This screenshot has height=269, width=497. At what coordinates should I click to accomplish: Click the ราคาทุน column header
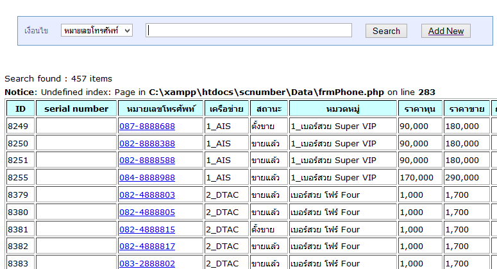(420, 108)
